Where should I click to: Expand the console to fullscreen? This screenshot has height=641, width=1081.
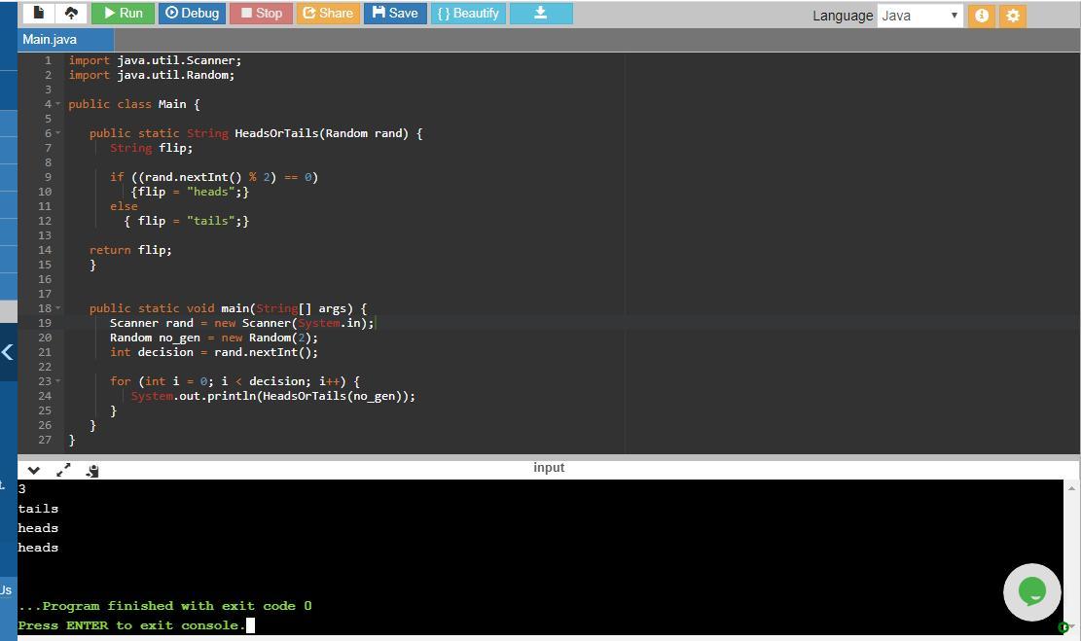(x=63, y=470)
